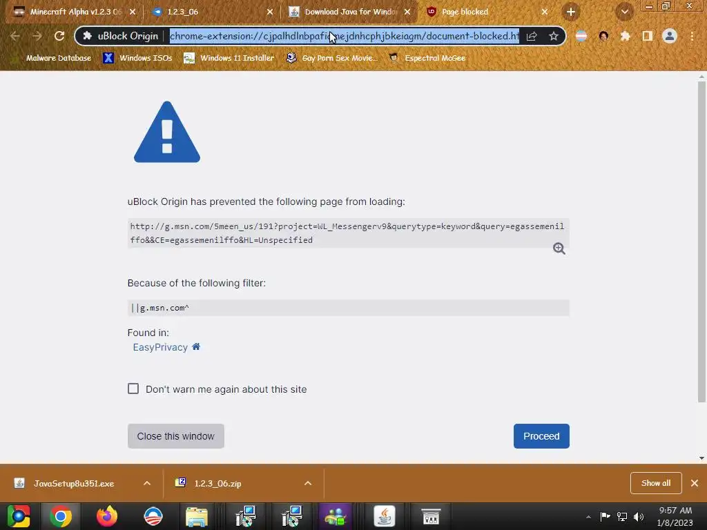Open the Java taskbar icon
Image resolution: width=707 pixels, height=530 pixels.
(385, 516)
